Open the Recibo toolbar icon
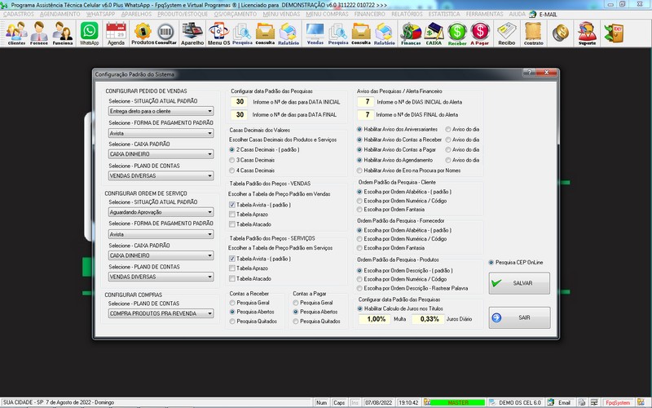The height and width of the screenshot is (408, 652). (506, 33)
